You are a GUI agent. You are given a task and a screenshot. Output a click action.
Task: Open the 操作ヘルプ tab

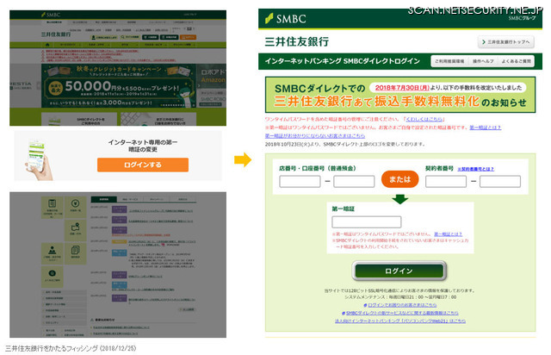click(483, 61)
